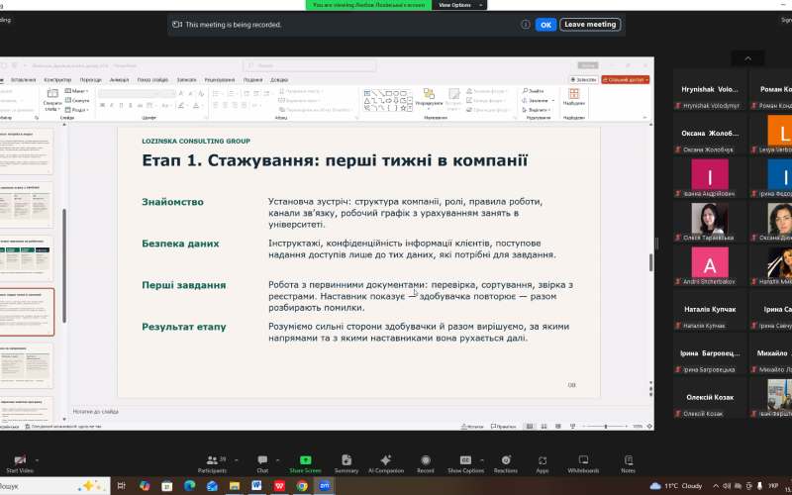Open the Transitions (Переходи) ribbon tab
Image resolution: width=792 pixels, height=495 pixels.
pos(90,80)
